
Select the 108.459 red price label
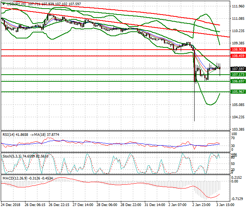238,56
